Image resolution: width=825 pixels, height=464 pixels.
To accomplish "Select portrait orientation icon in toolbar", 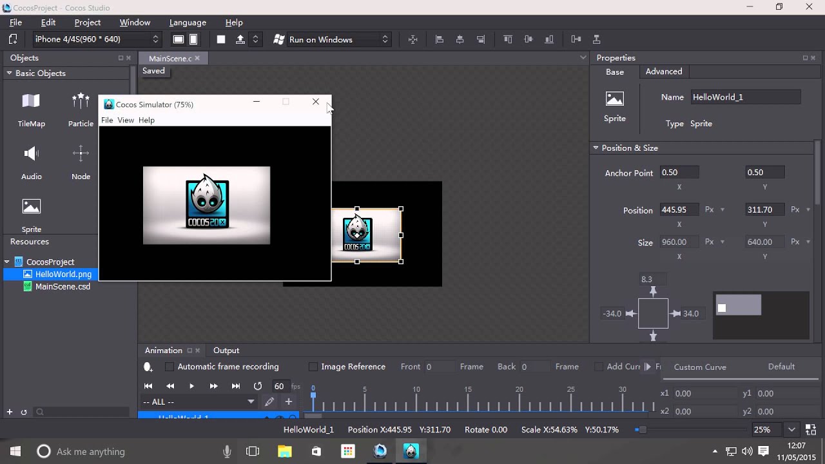I will (193, 39).
